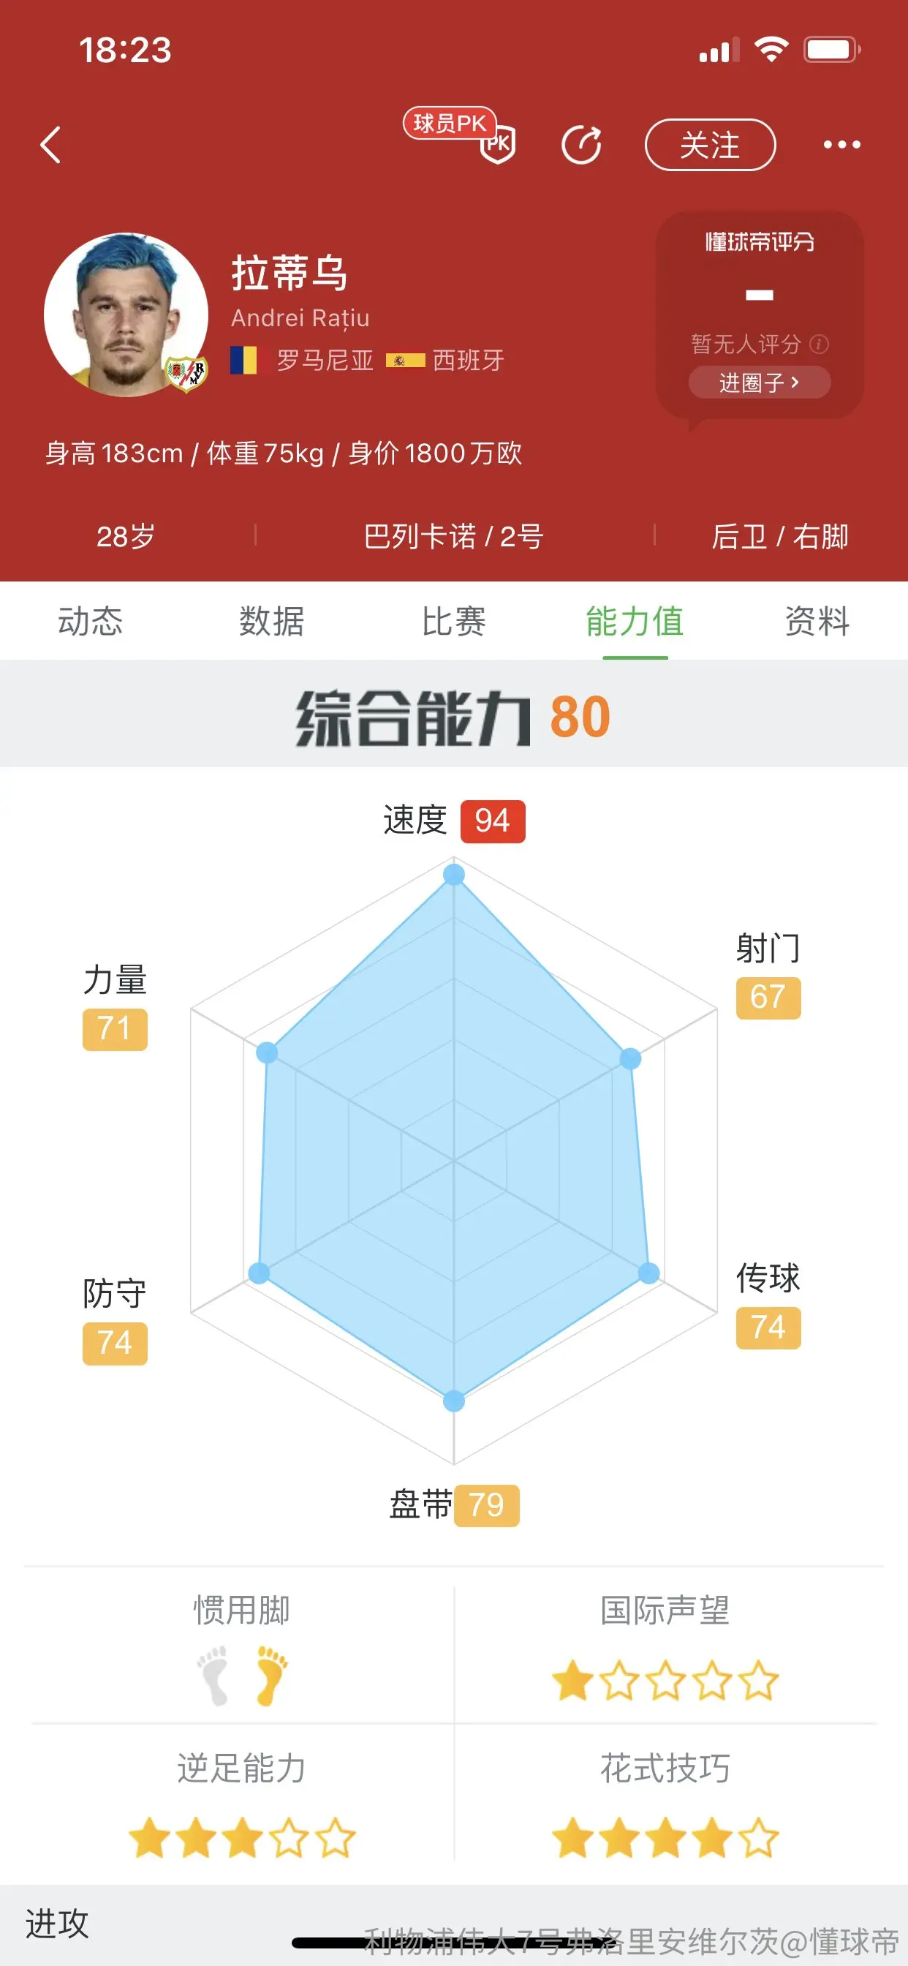Tap the highlighted right foot icon

click(x=271, y=1674)
